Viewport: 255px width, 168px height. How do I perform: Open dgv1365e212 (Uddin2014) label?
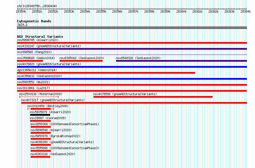click(x=37, y=70)
